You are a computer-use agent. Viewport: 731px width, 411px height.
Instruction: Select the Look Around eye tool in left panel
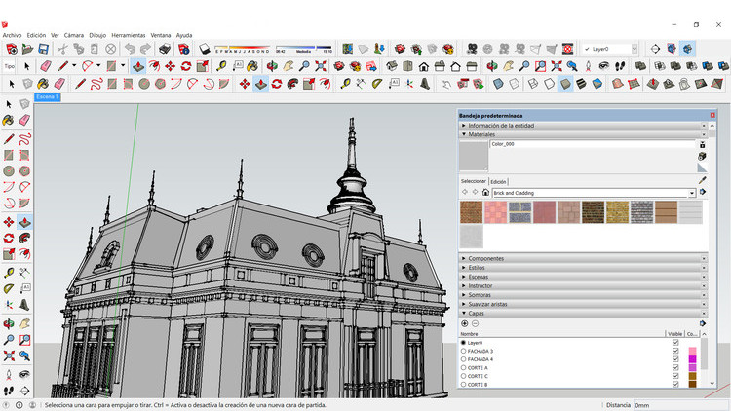24,374
